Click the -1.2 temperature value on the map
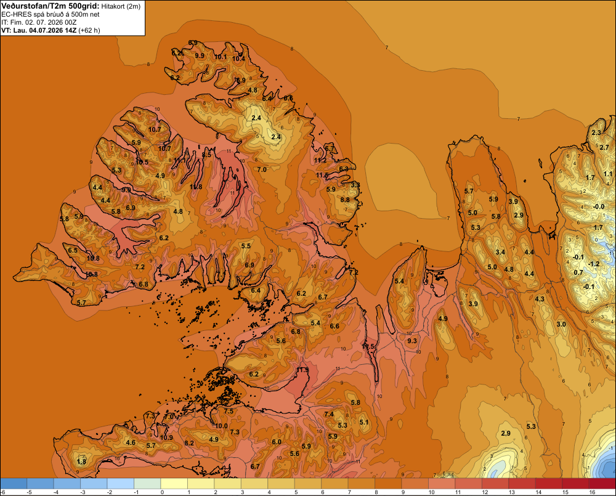Image resolution: width=616 pixels, height=496 pixels. click(x=594, y=264)
